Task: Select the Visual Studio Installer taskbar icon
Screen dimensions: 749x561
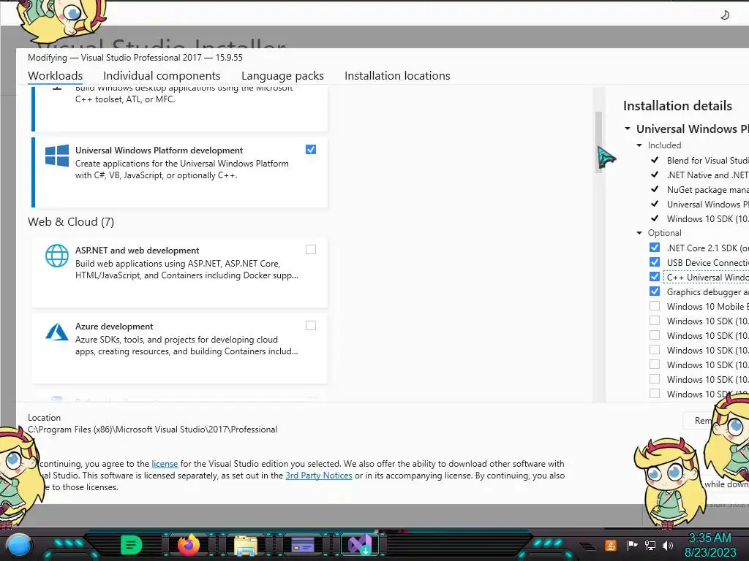Action: click(x=360, y=545)
